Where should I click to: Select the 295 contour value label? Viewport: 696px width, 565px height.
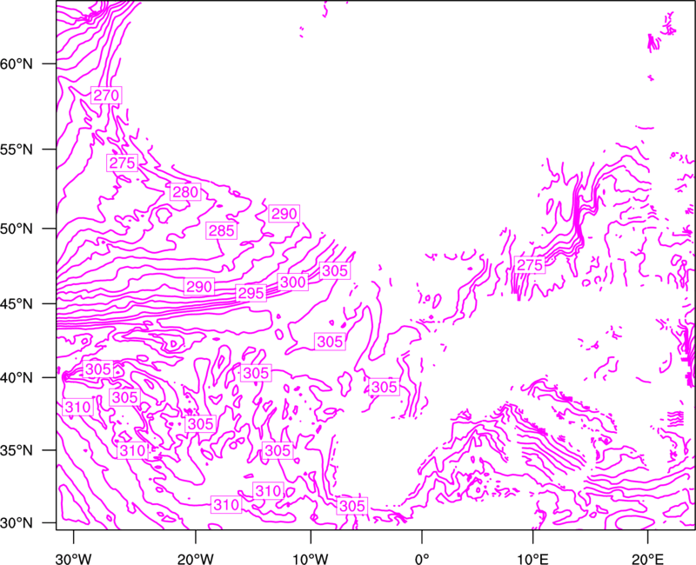point(251,293)
